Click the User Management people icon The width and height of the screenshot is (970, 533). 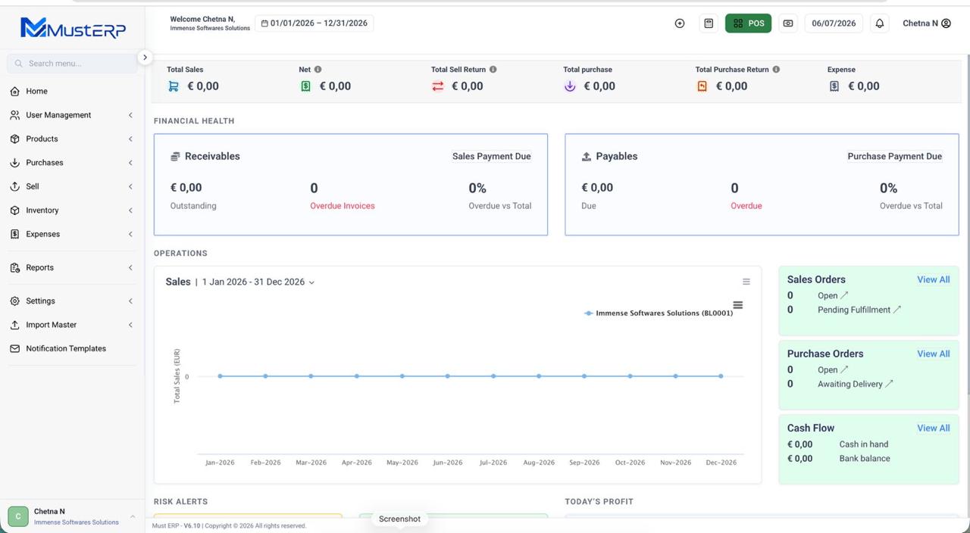[x=14, y=115]
